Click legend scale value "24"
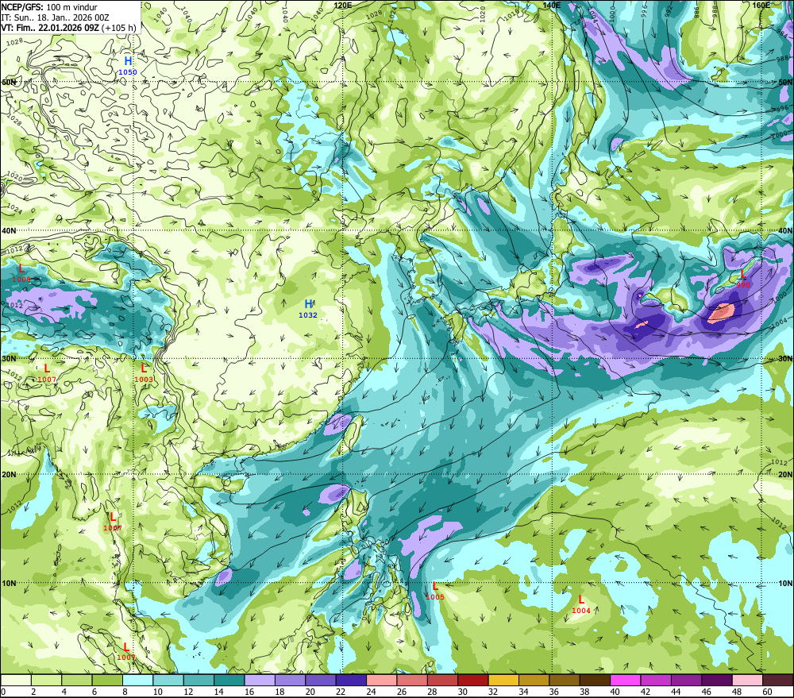The width and height of the screenshot is (794, 698). point(371,692)
